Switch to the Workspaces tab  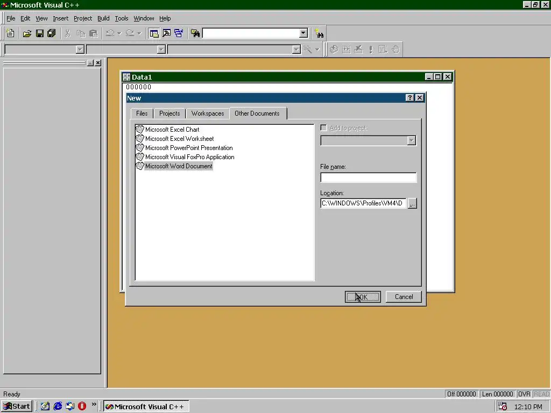click(208, 113)
